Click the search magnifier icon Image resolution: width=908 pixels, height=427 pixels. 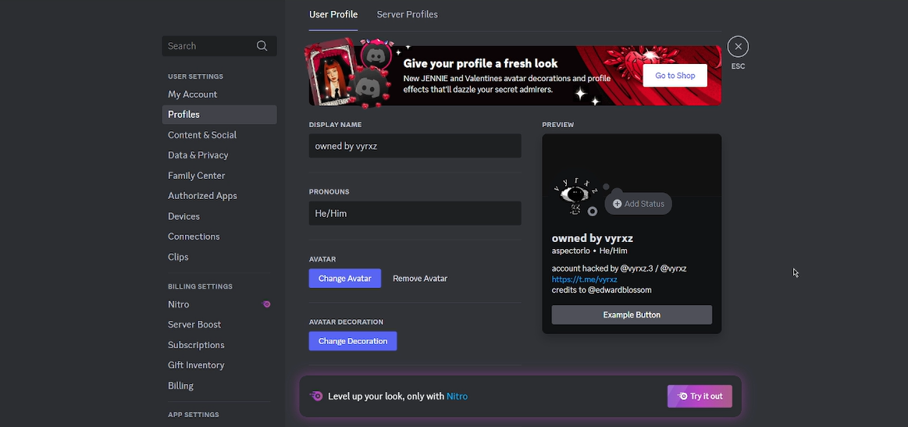point(262,46)
